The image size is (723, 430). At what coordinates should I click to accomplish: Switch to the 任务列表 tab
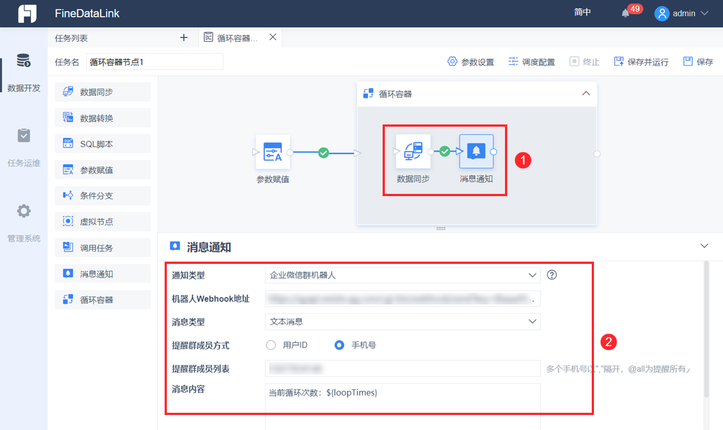pos(71,38)
